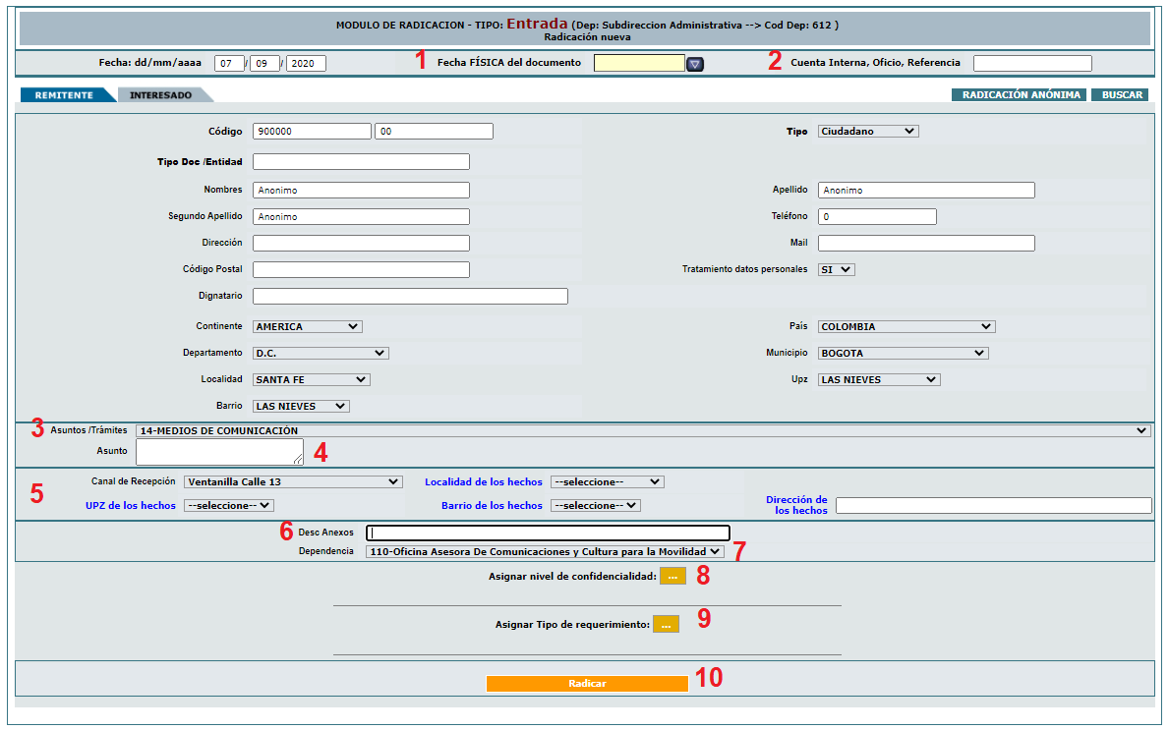Focus the Dirección input field
Screen dimensions: 1169x730
pos(361,243)
